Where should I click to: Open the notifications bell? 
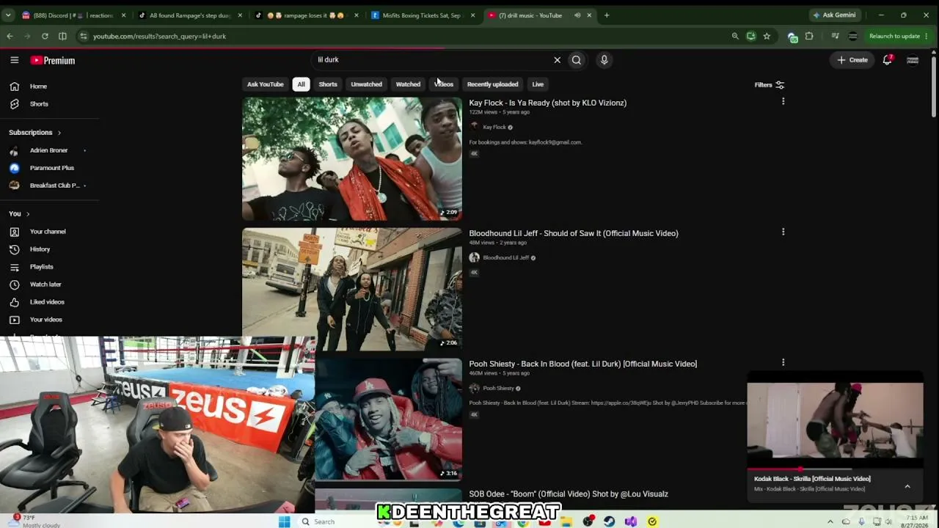point(887,60)
